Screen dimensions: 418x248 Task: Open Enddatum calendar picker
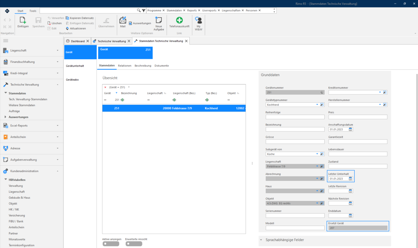click(x=351, y=216)
